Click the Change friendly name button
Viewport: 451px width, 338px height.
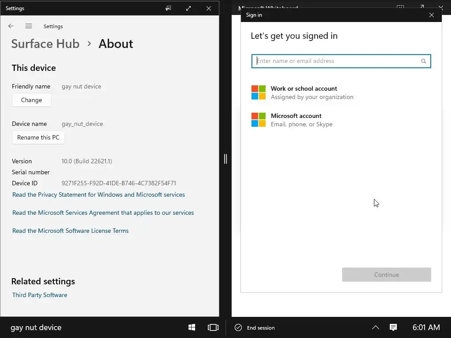pyautogui.click(x=32, y=100)
